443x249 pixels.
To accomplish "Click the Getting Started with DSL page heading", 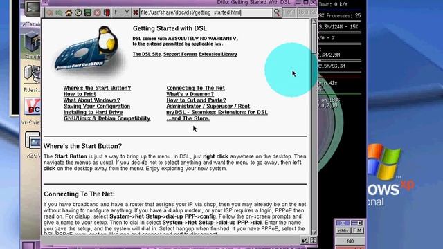I will [x=170, y=28].
